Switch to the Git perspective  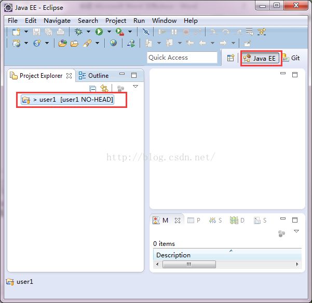291,58
